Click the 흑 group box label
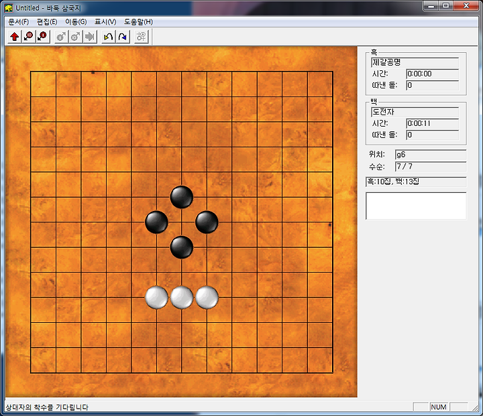This screenshot has width=483, height=416. pyautogui.click(x=374, y=52)
